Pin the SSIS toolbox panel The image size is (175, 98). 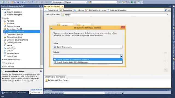click(39, 6)
